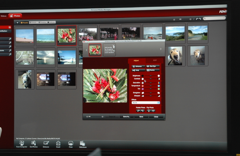Click the maximum sharpen icon
This screenshot has height=156, width=240.
coord(159,96)
